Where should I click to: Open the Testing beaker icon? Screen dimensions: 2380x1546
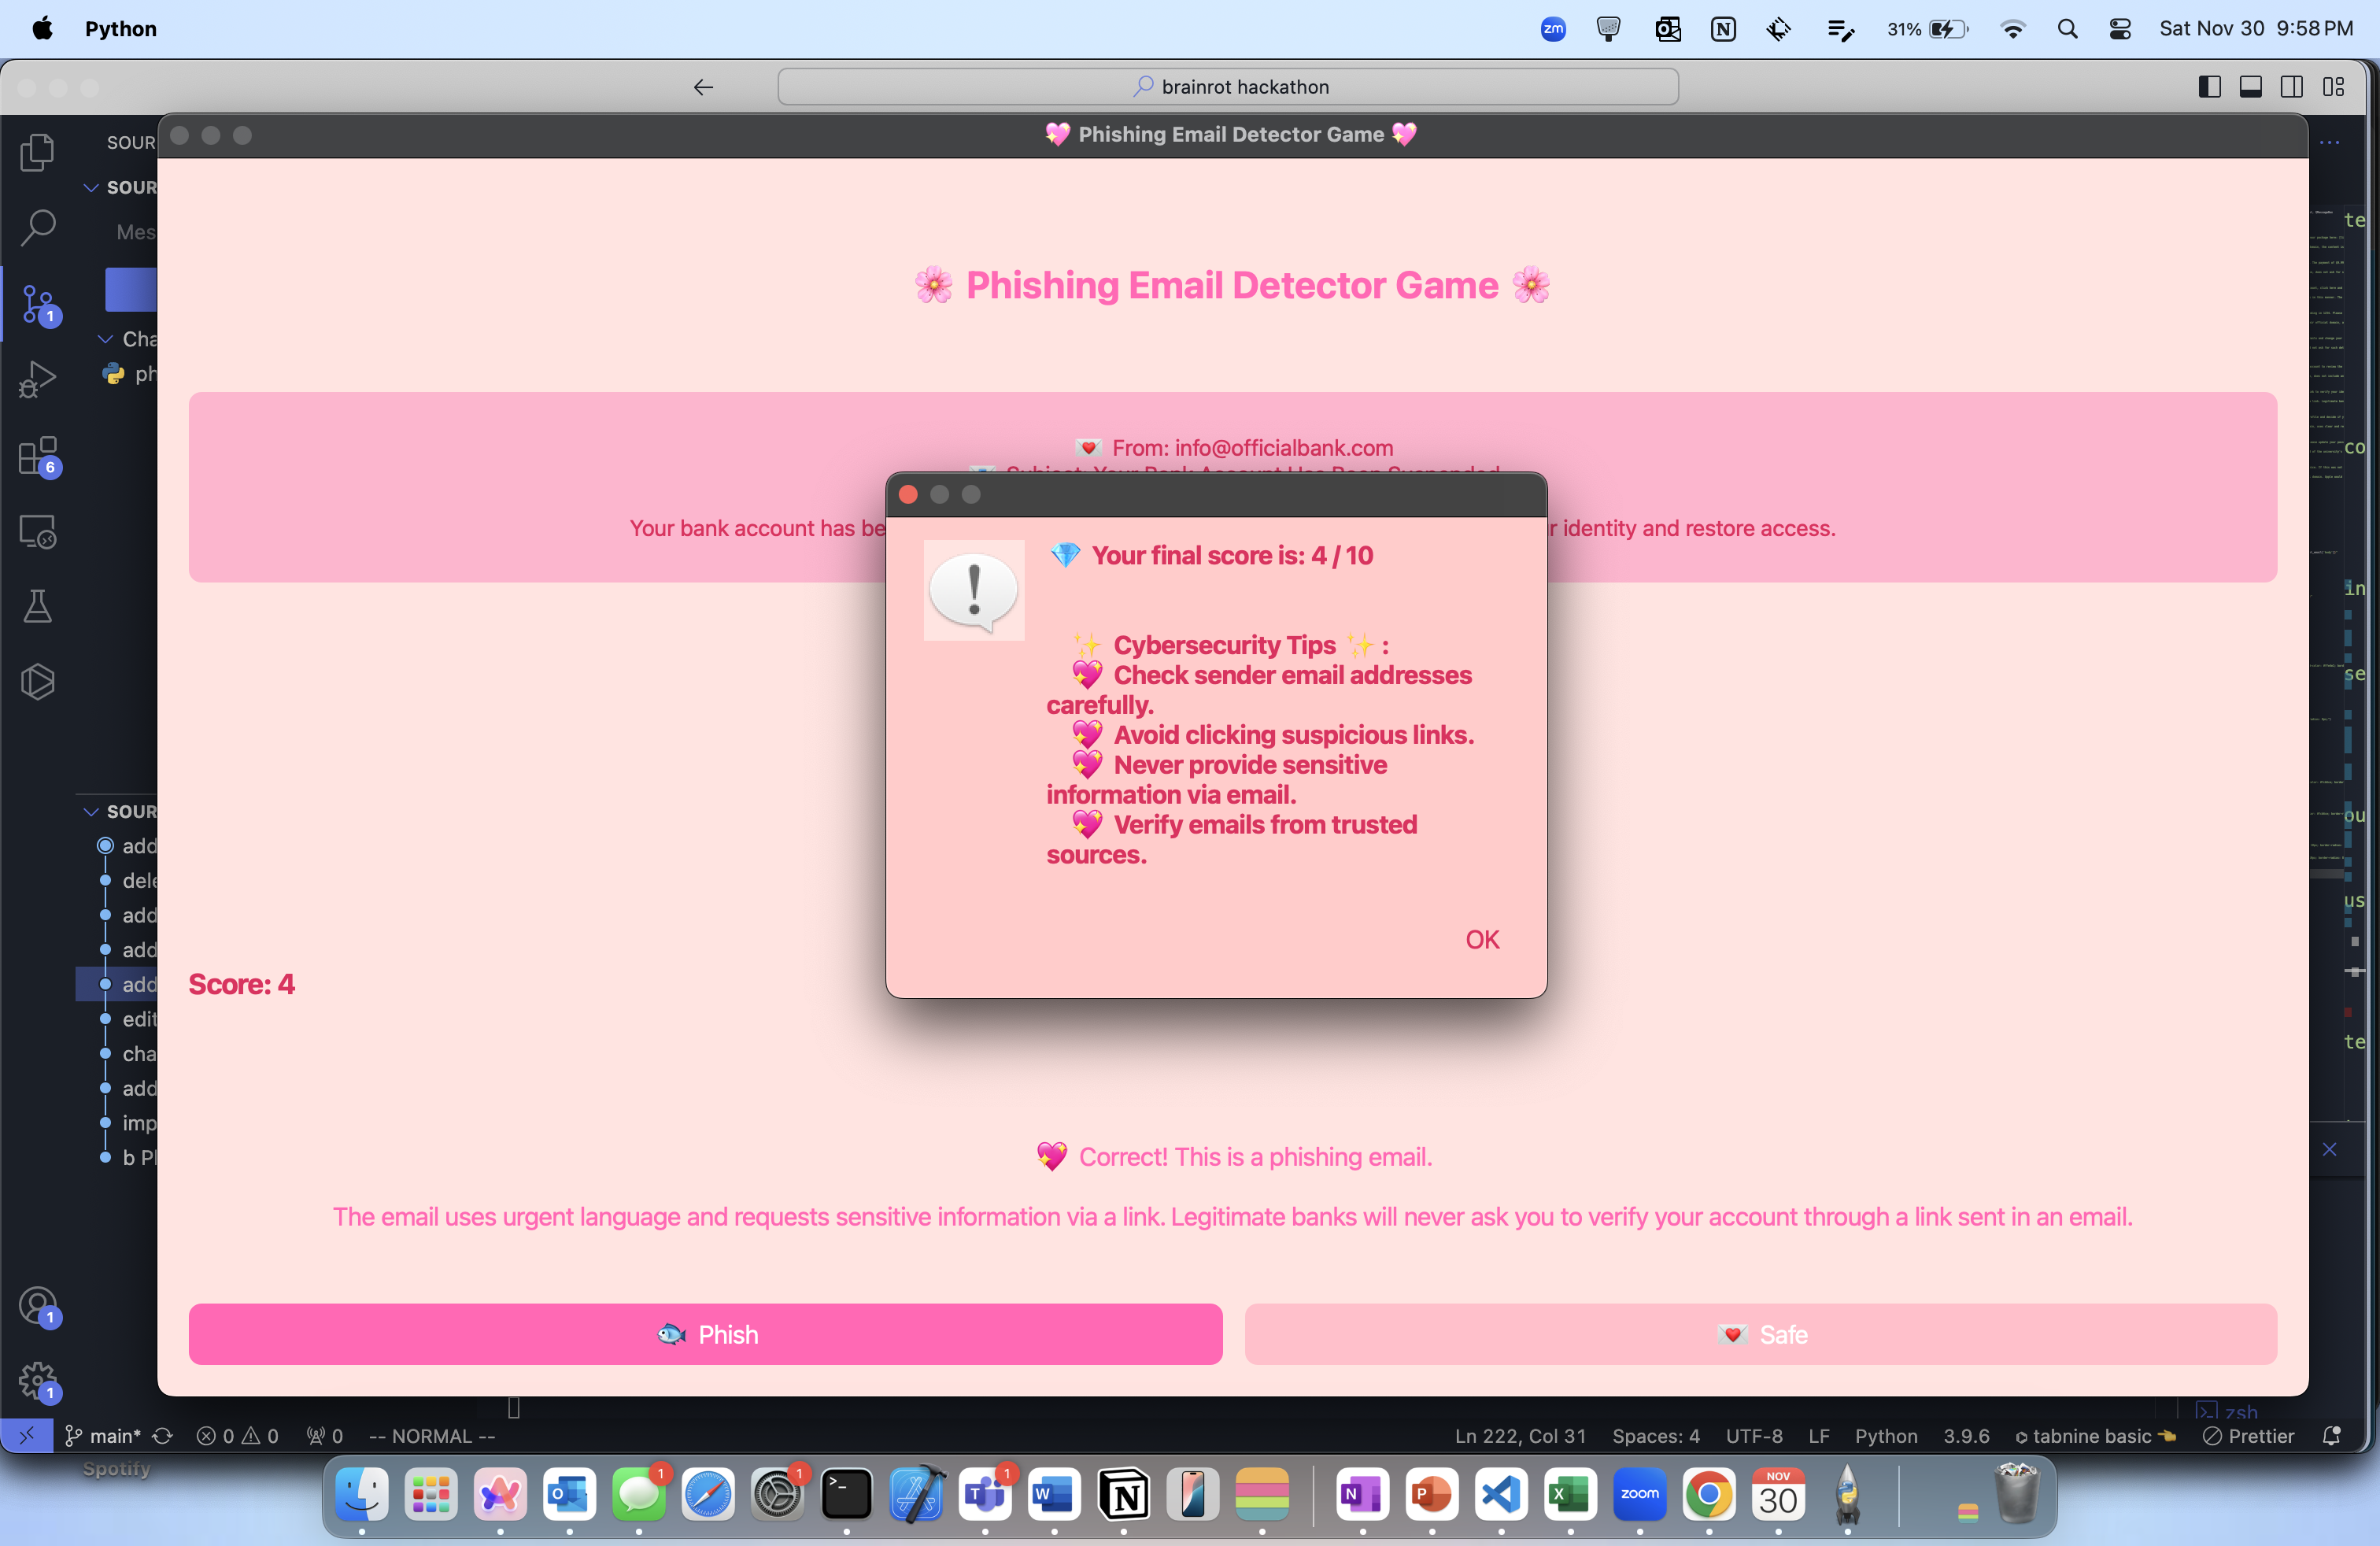37,606
